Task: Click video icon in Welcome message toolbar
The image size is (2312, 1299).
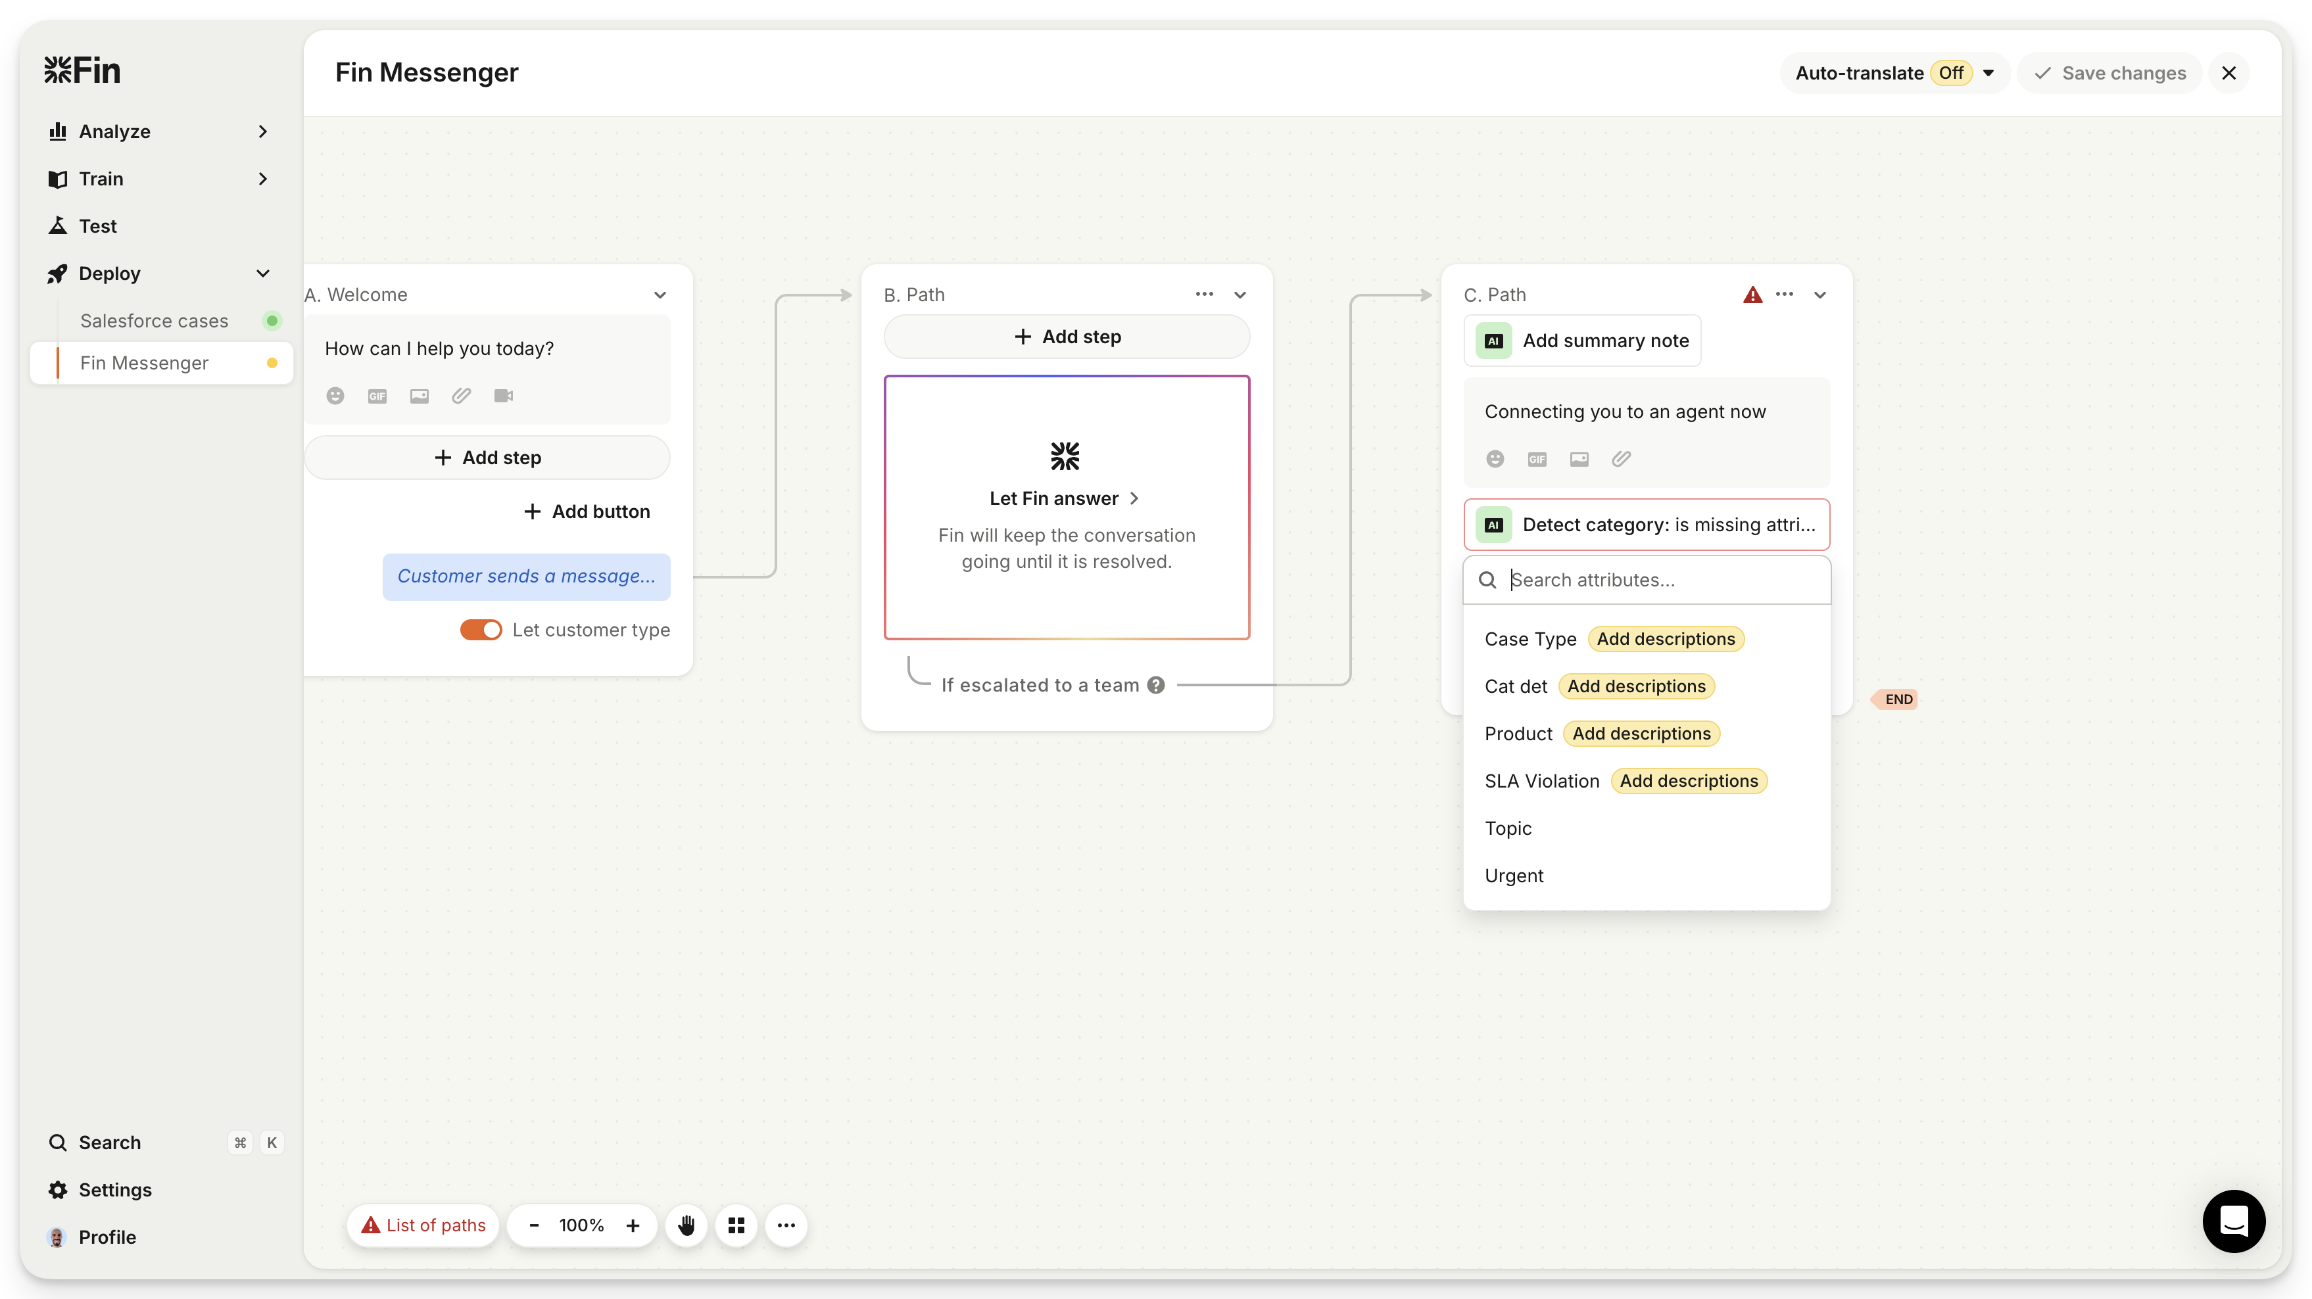Action: pyautogui.click(x=504, y=396)
